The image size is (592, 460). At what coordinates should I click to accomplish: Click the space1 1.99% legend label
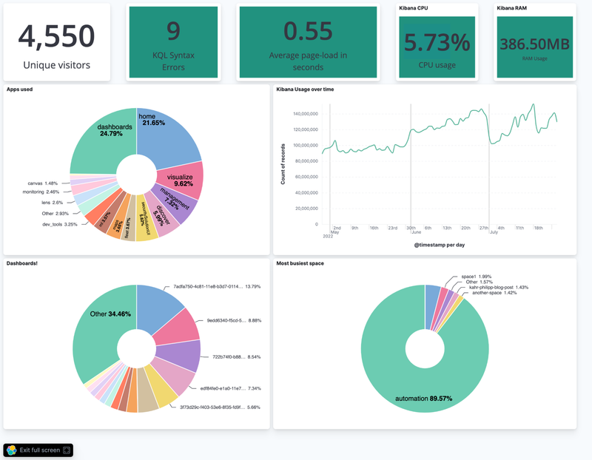click(x=476, y=276)
